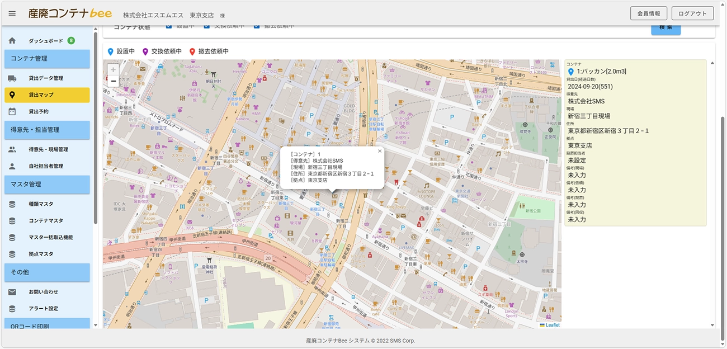Click the people icon for 得意先・現場管理
The image size is (727, 349).
click(12, 149)
